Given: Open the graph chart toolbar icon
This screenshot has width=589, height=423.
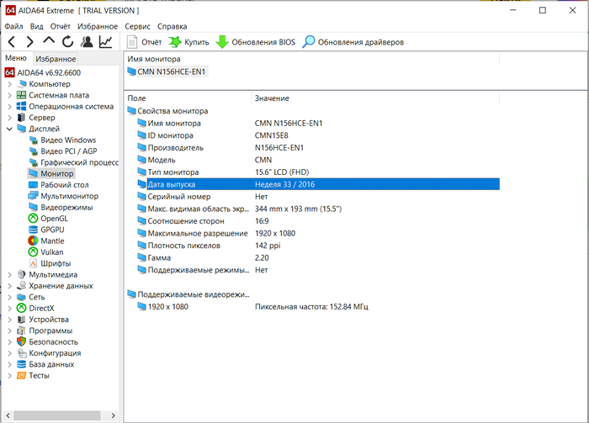Looking at the screenshot, I should 105,42.
